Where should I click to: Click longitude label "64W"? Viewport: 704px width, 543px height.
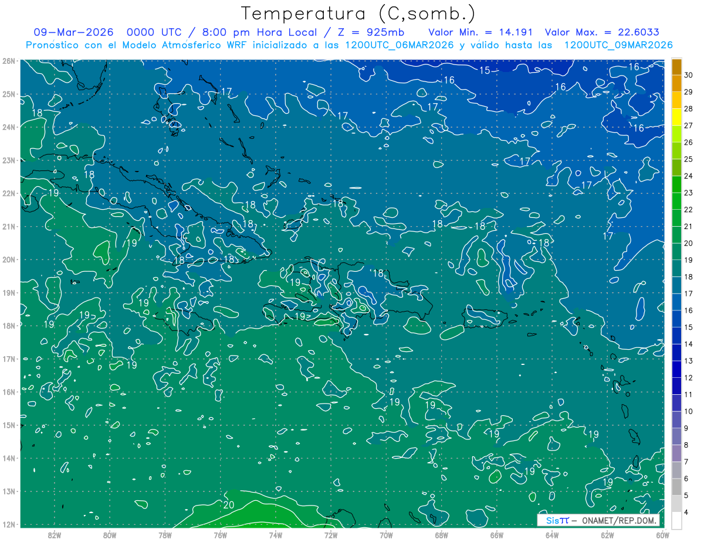point(552,535)
